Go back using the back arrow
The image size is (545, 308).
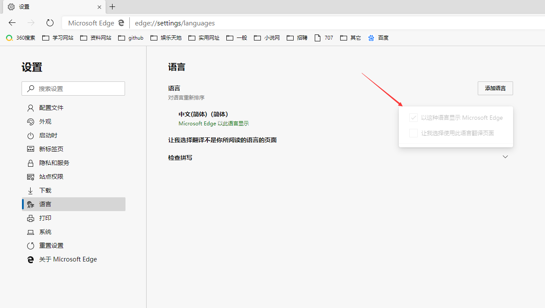(x=12, y=23)
